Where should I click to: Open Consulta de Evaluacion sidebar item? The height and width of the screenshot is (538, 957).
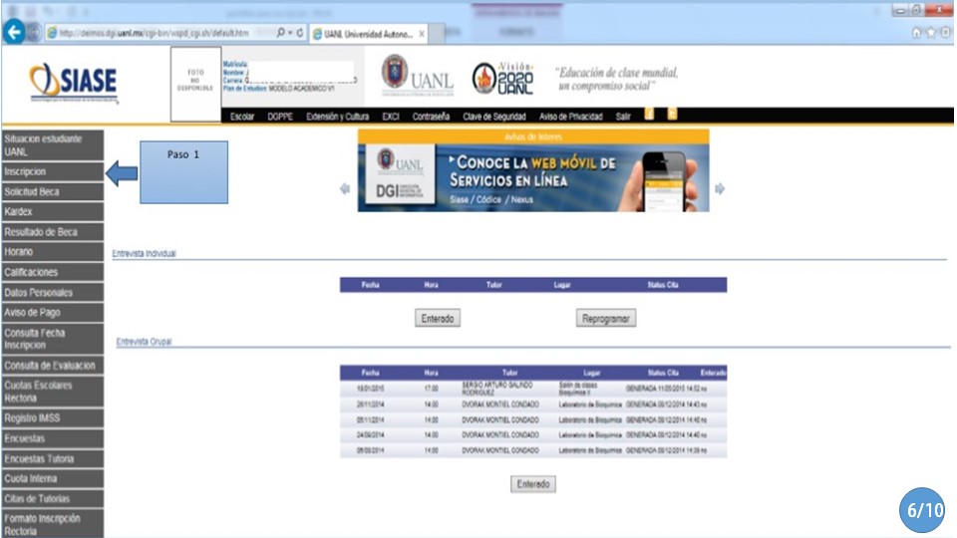(x=53, y=366)
